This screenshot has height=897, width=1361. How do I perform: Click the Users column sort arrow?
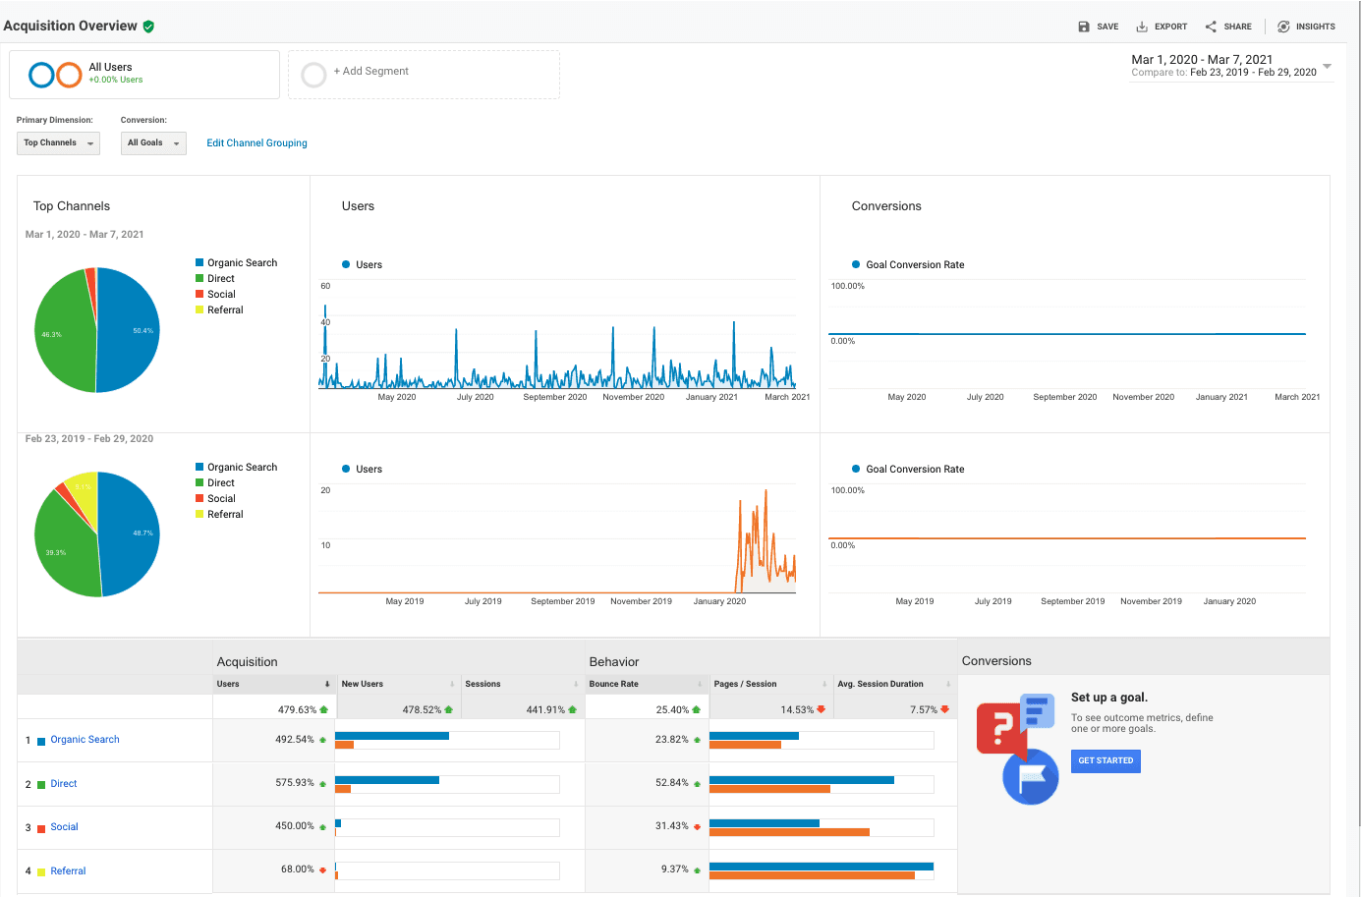click(x=327, y=684)
